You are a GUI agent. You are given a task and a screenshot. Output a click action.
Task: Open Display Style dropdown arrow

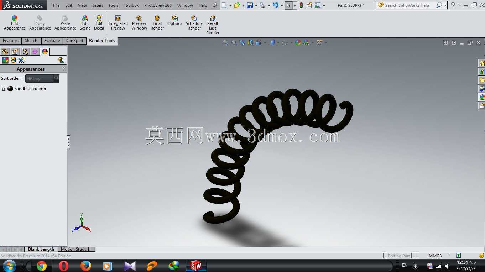[278, 43]
